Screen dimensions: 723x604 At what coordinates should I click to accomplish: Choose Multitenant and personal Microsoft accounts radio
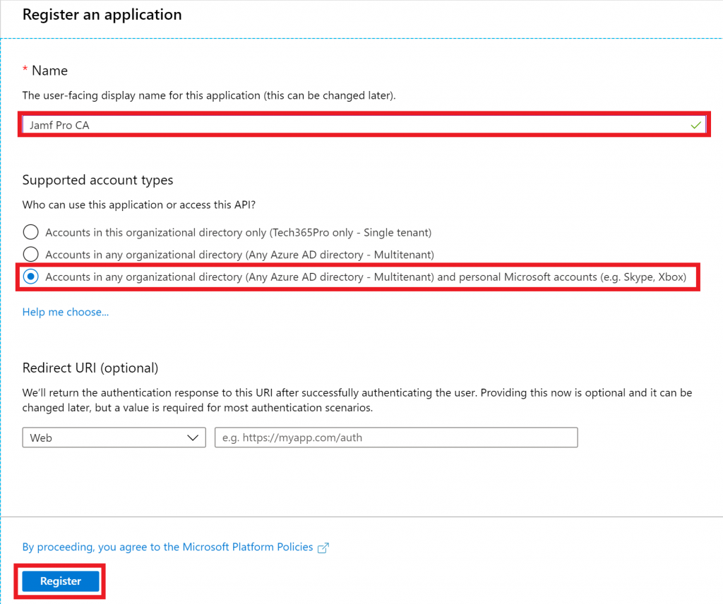(x=31, y=277)
